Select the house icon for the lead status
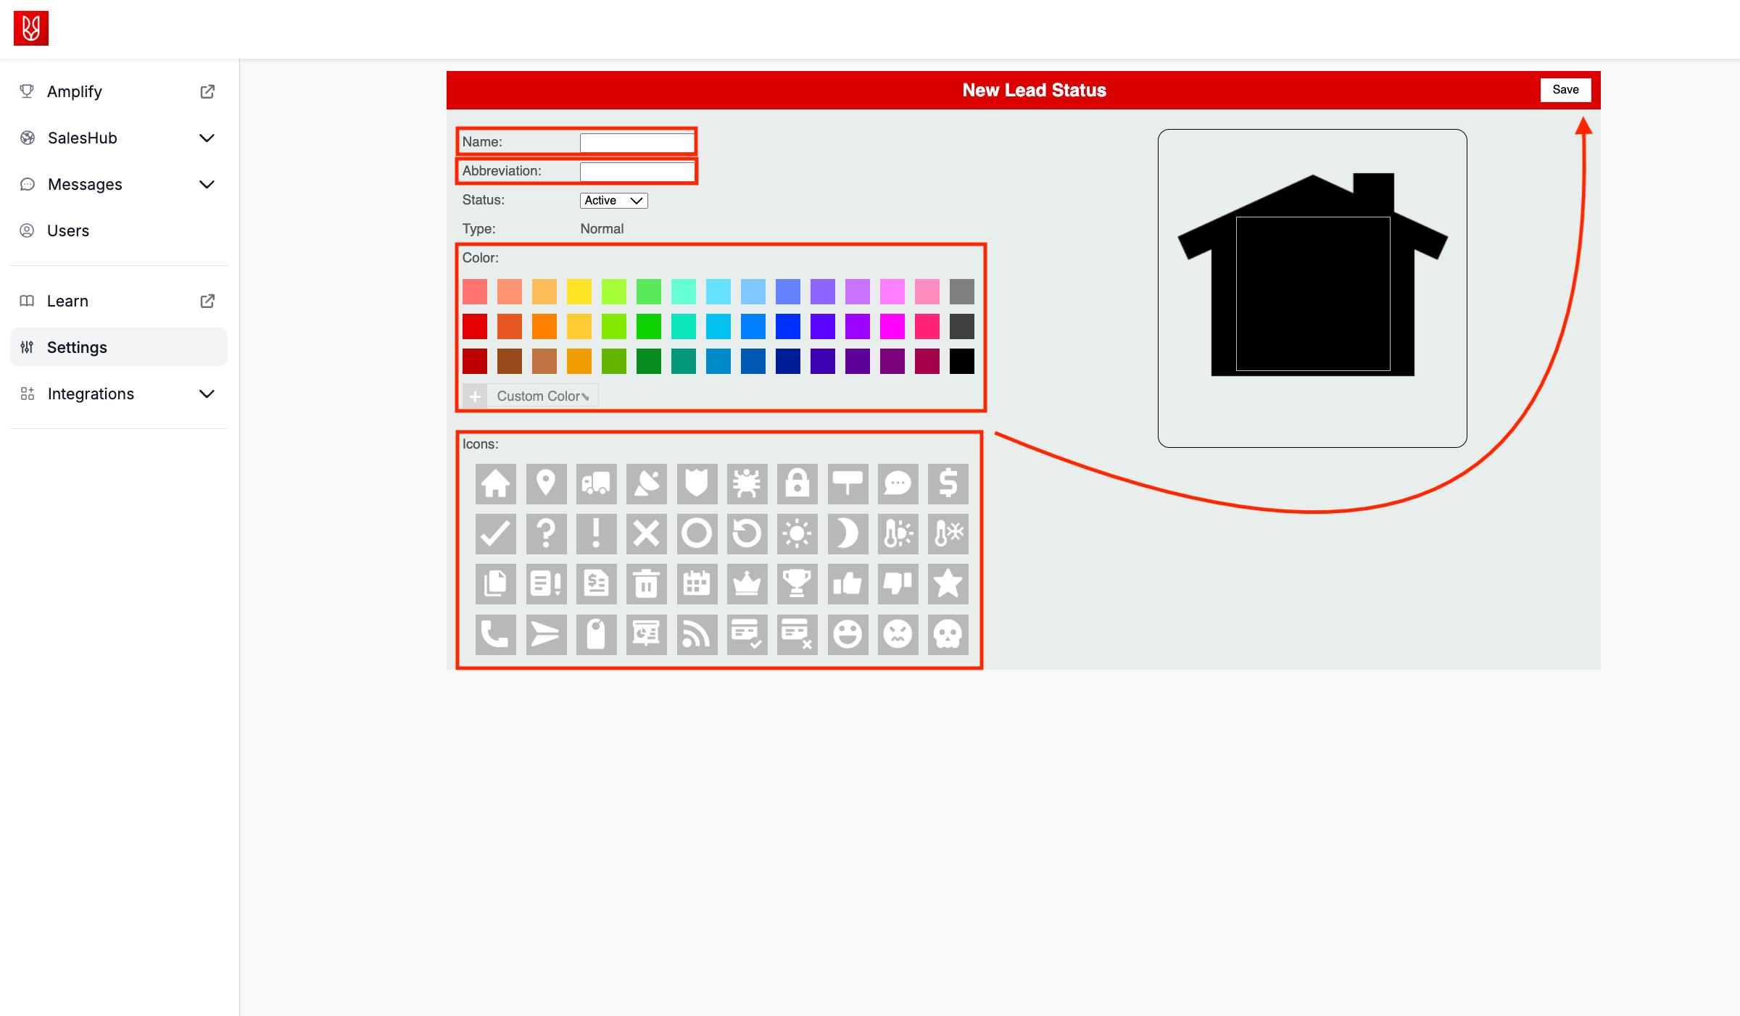The height and width of the screenshot is (1016, 1740). click(x=496, y=483)
